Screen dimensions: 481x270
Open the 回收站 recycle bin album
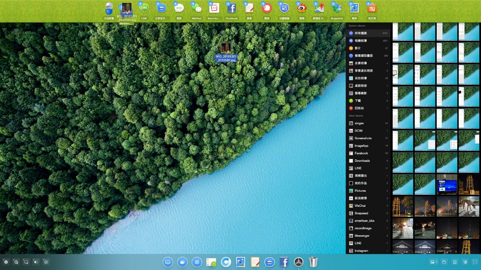(359, 108)
